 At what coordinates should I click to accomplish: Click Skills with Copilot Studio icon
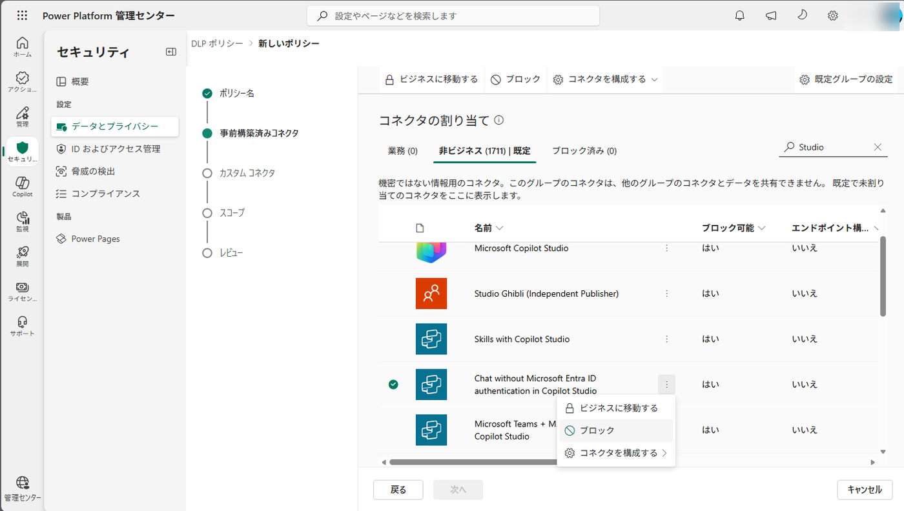[x=431, y=339]
